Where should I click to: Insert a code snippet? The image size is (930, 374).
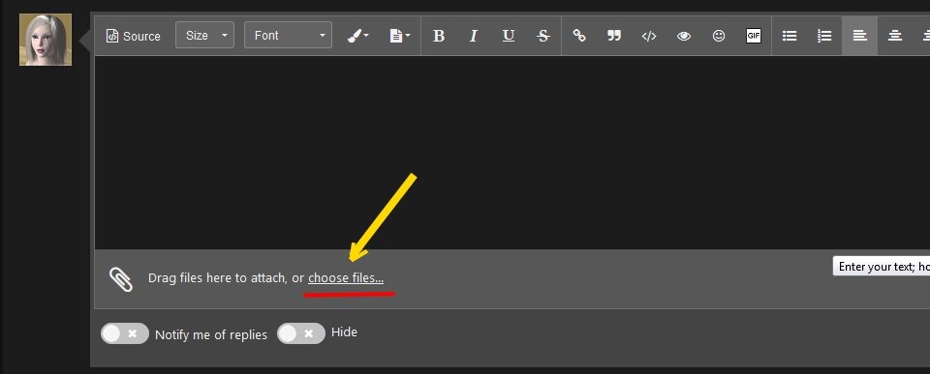tap(649, 36)
